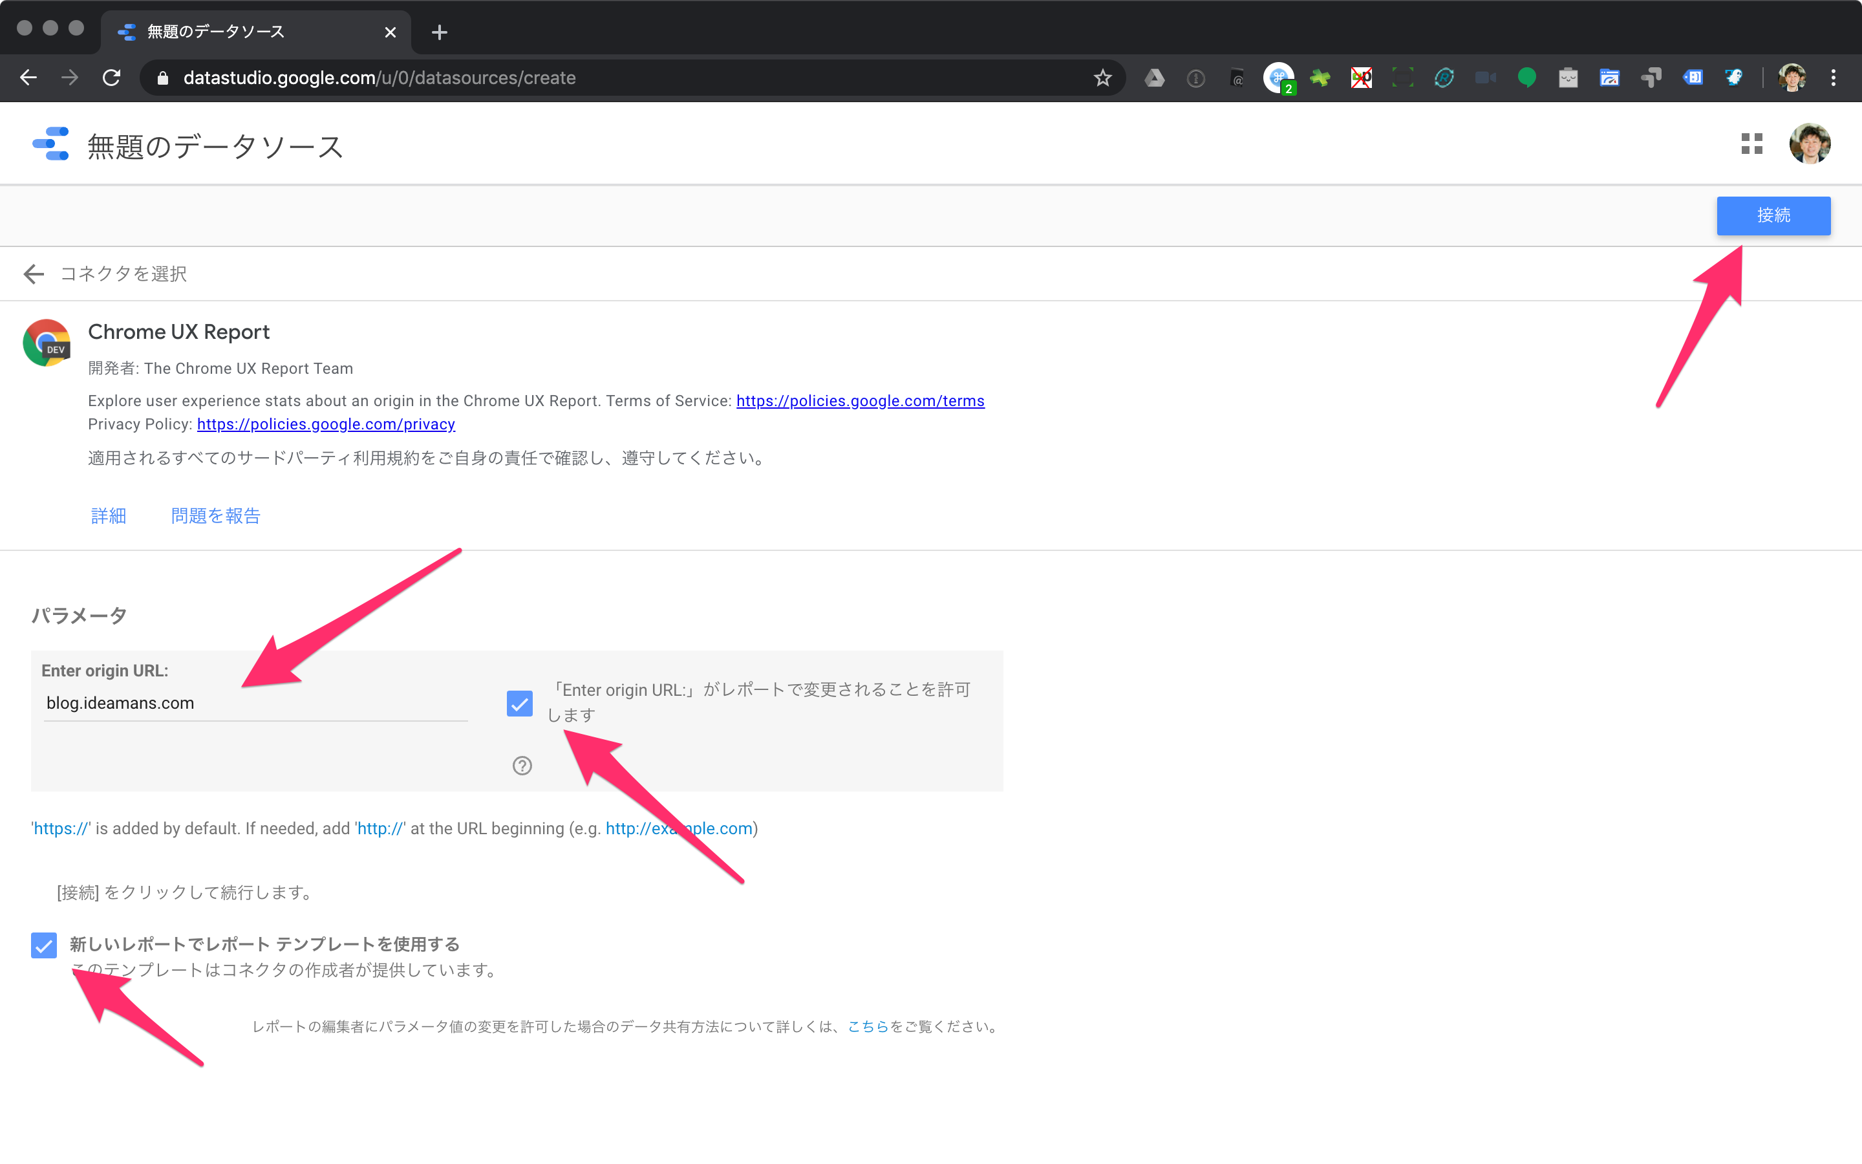Open the green Hangouts chat bubble extension

(1527, 78)
